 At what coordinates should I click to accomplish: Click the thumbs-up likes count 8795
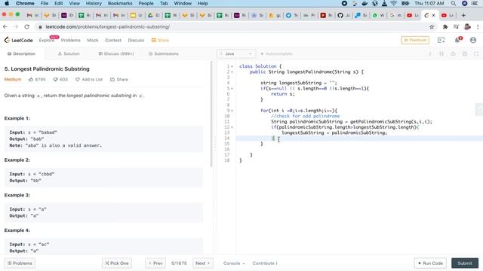pos(37,79)
